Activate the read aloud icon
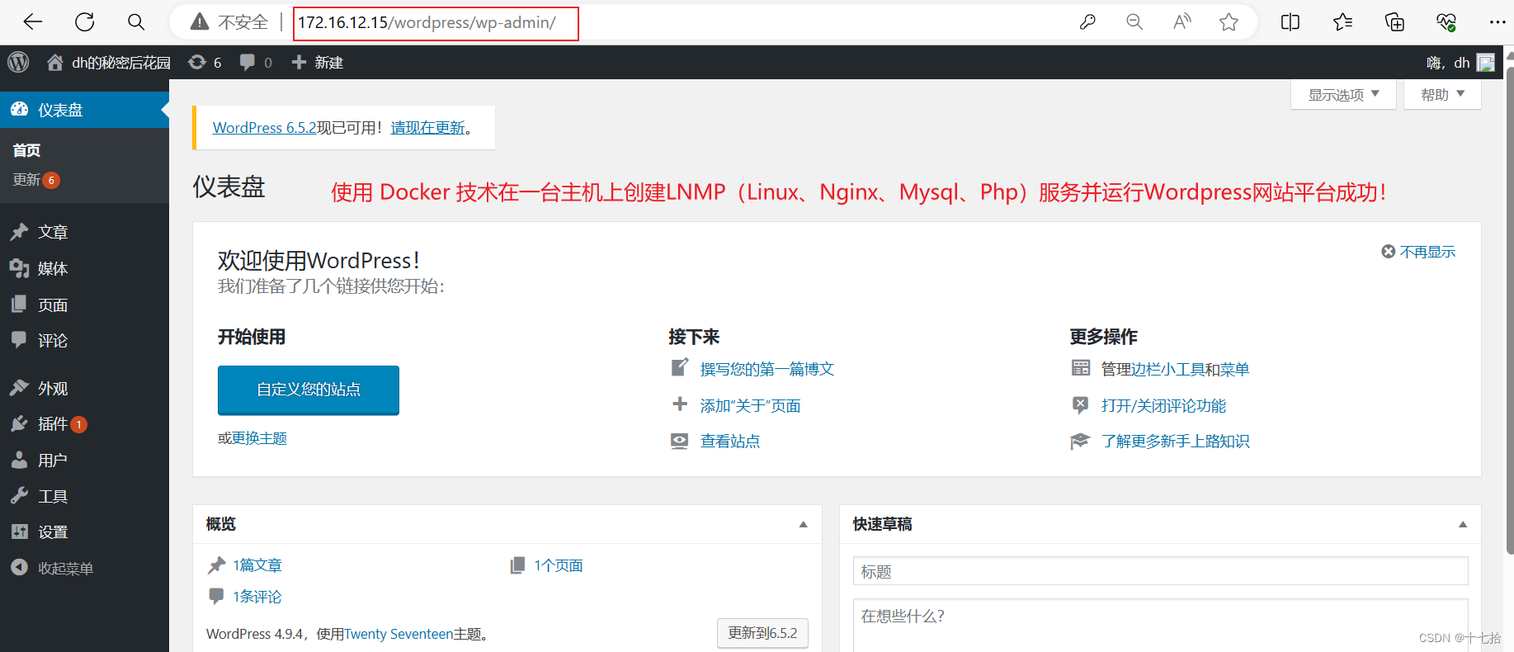1514x652 pixels. (x=1181, y=22)
